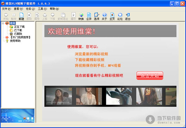Select 正在下载 in the tree

point(20,27)
